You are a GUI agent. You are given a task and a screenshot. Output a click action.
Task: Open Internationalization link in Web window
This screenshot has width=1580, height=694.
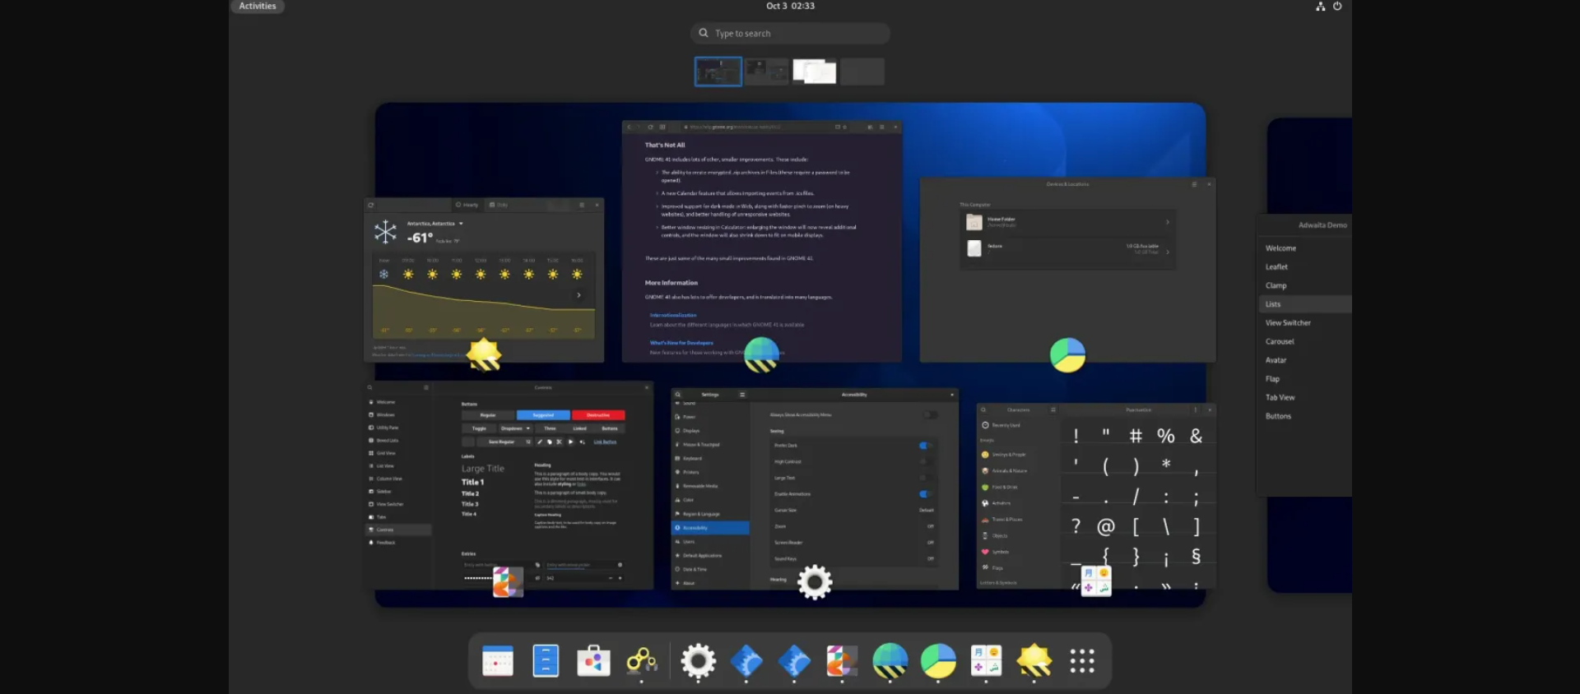coord(673,315)
